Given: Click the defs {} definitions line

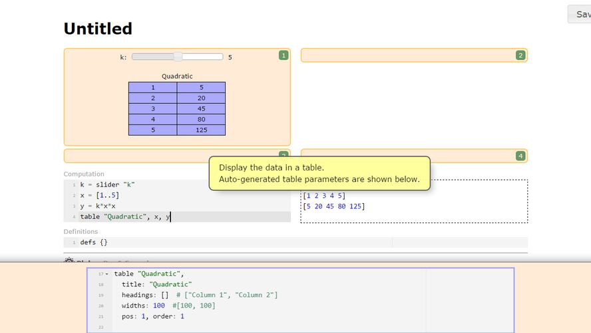Looking at the screenshot, I should pos(94,242).
